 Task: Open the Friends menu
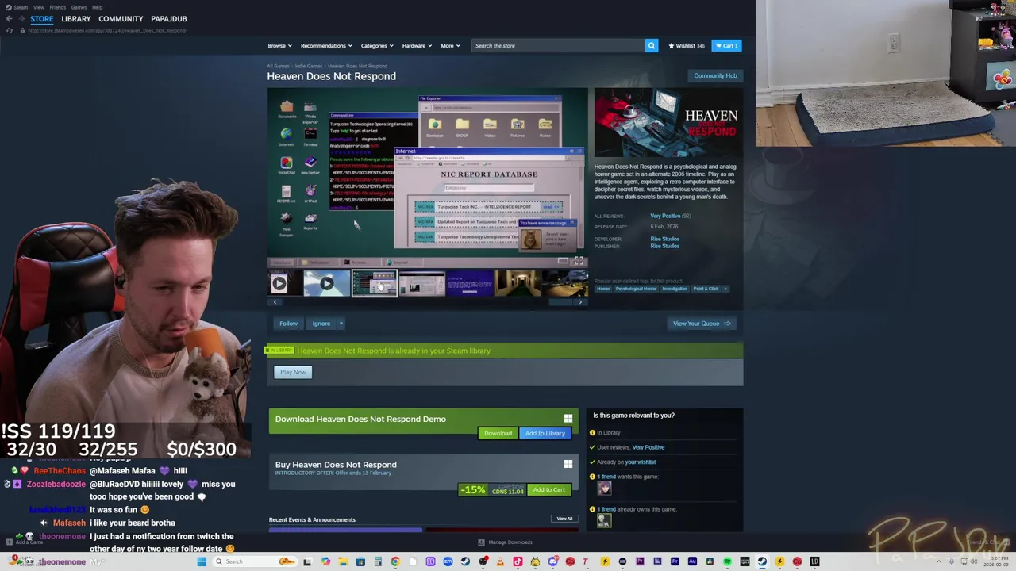57,7
